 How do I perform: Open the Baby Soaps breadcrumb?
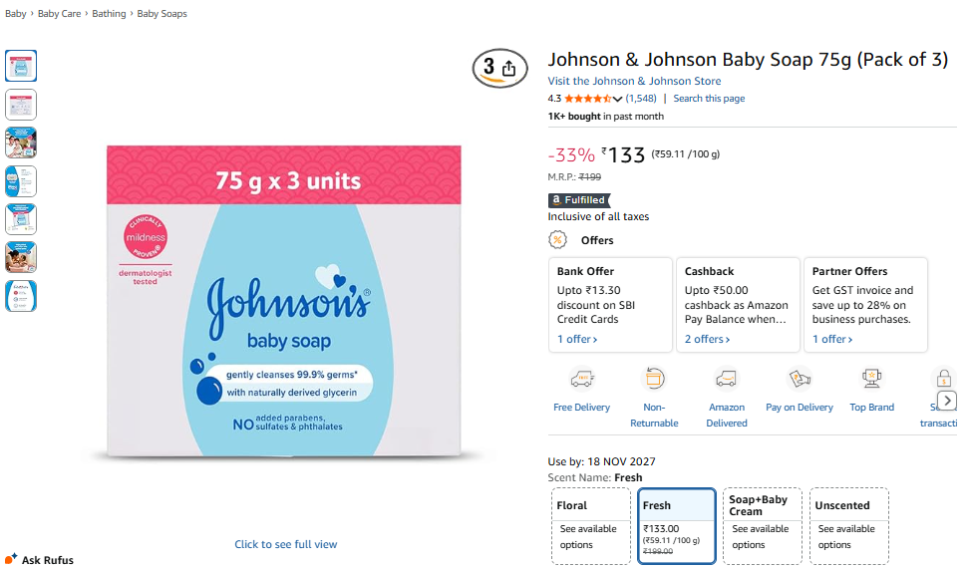pos(161,14)
